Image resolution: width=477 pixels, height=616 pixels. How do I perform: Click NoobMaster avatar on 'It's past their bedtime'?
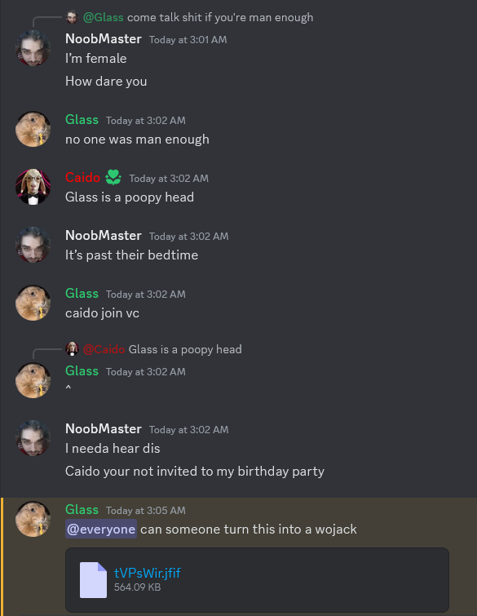click(33, 245)
